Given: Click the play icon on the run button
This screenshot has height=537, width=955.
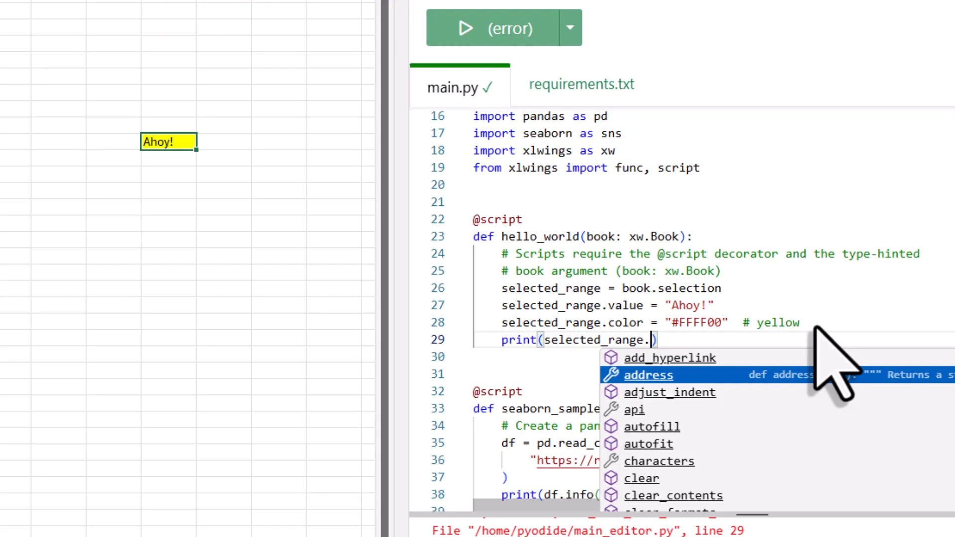Looking at the screenshot, I should pyautogui.click(x=466, y=28).
